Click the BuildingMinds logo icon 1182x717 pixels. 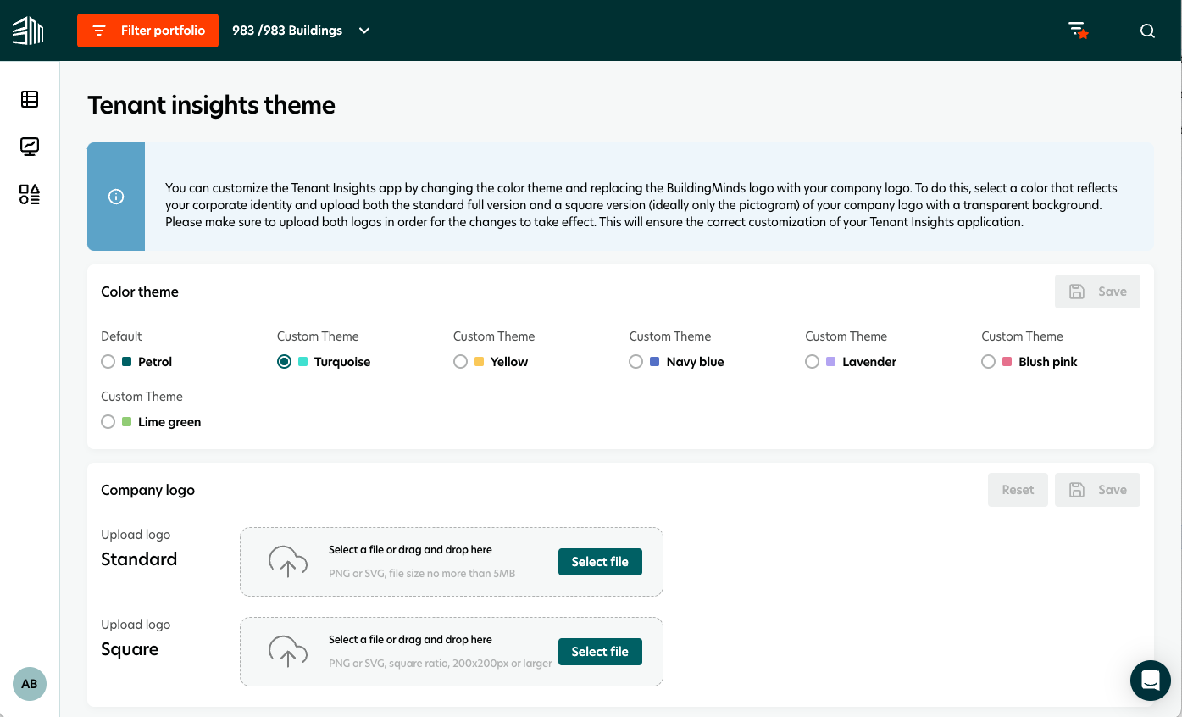tap(28, 31)
